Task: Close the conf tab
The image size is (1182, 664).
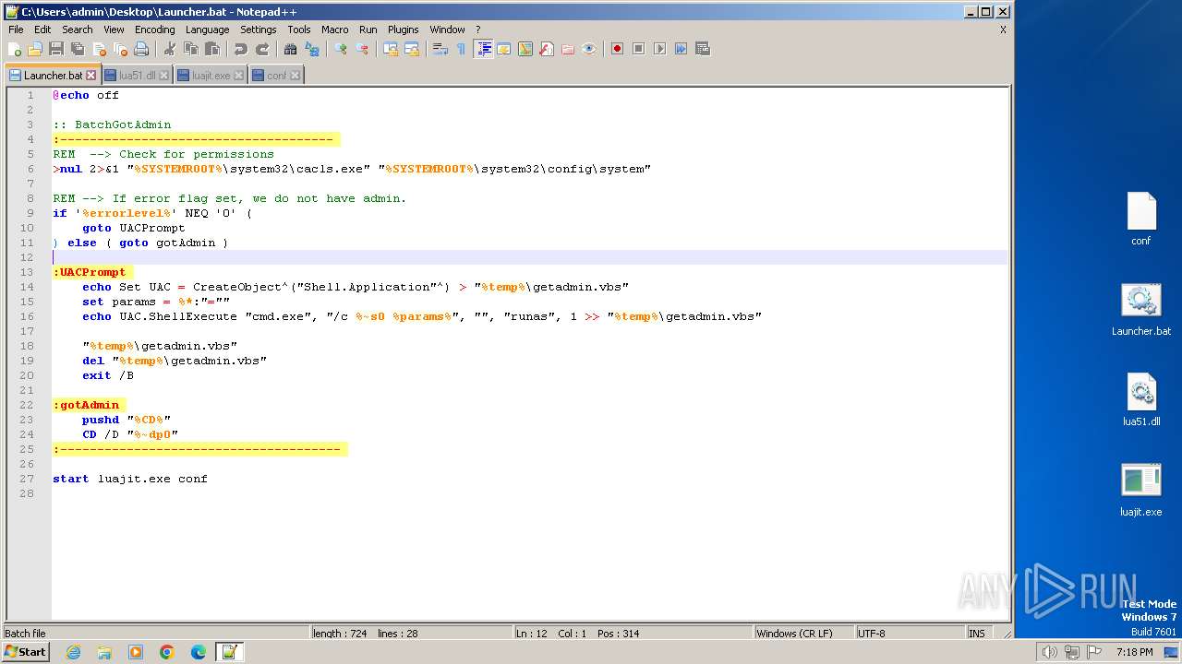Action: coord(295,76)
